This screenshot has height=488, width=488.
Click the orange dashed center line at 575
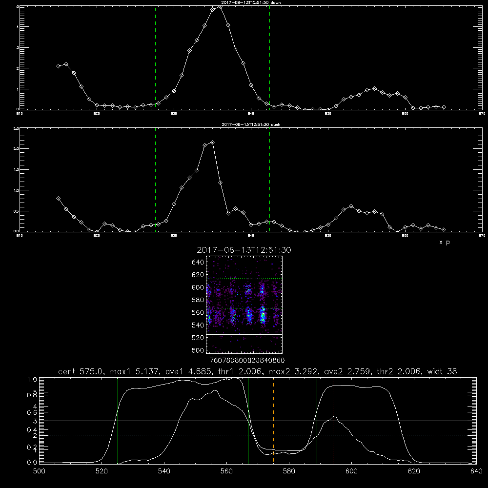[274, 420]
